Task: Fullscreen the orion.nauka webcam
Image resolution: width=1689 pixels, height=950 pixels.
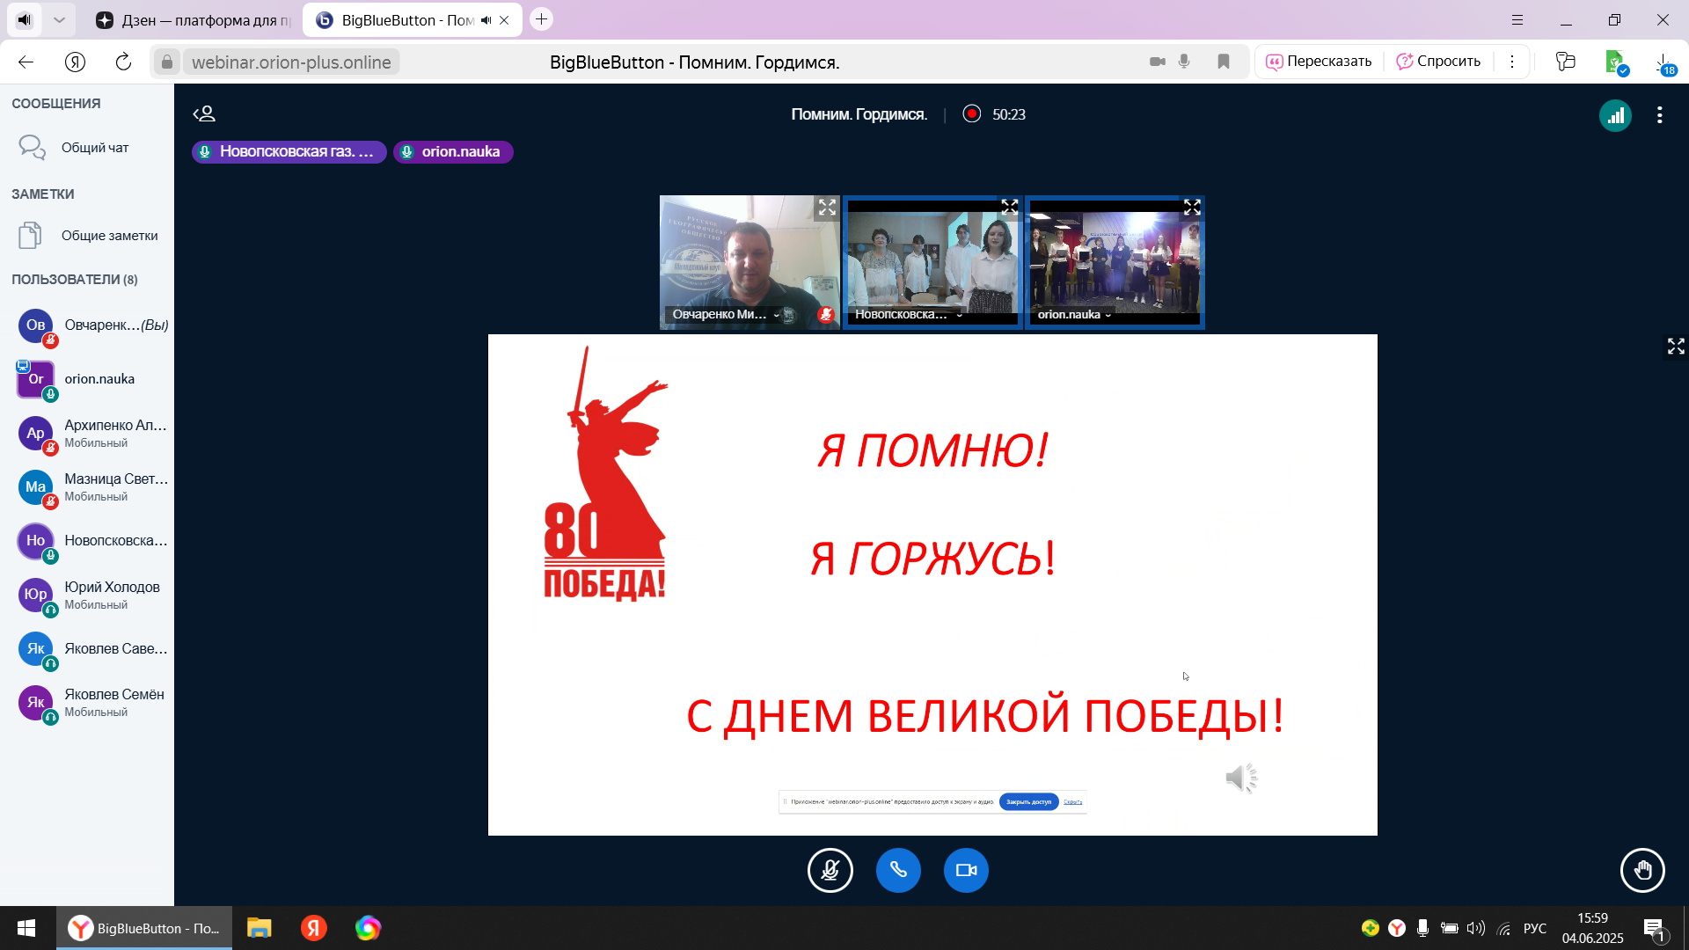Action: coord(1192,208)
